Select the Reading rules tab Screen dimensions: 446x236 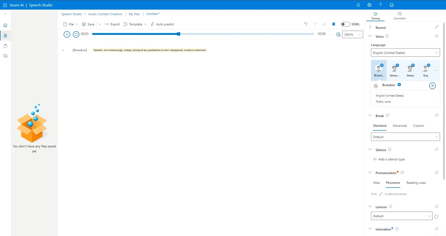tap(416, 183)
